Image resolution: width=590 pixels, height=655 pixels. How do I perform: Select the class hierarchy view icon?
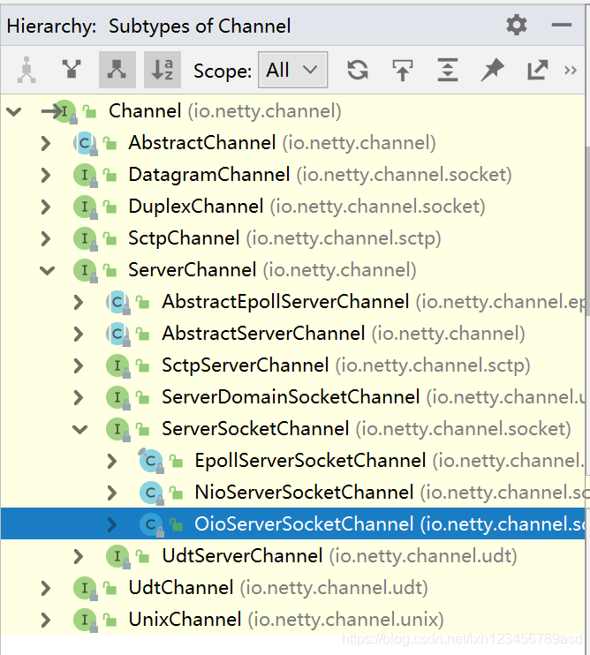click(26, 70)
